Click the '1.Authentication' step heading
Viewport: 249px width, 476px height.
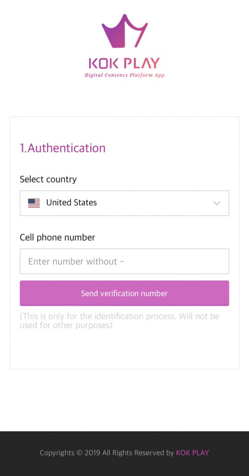[x=63, y=148]
